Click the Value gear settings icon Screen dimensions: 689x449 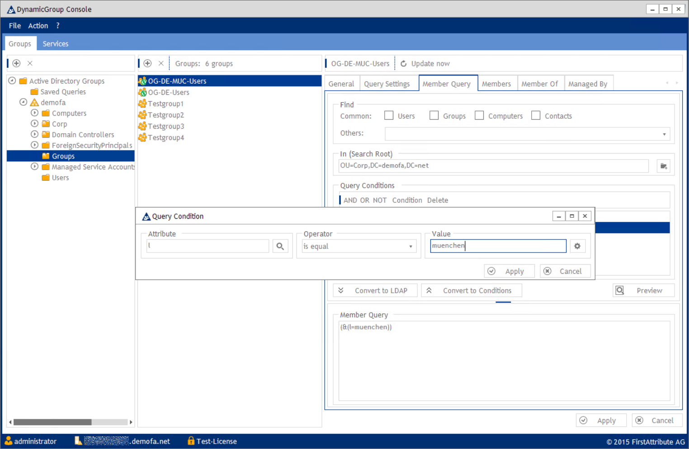click(x=577, y=246)
